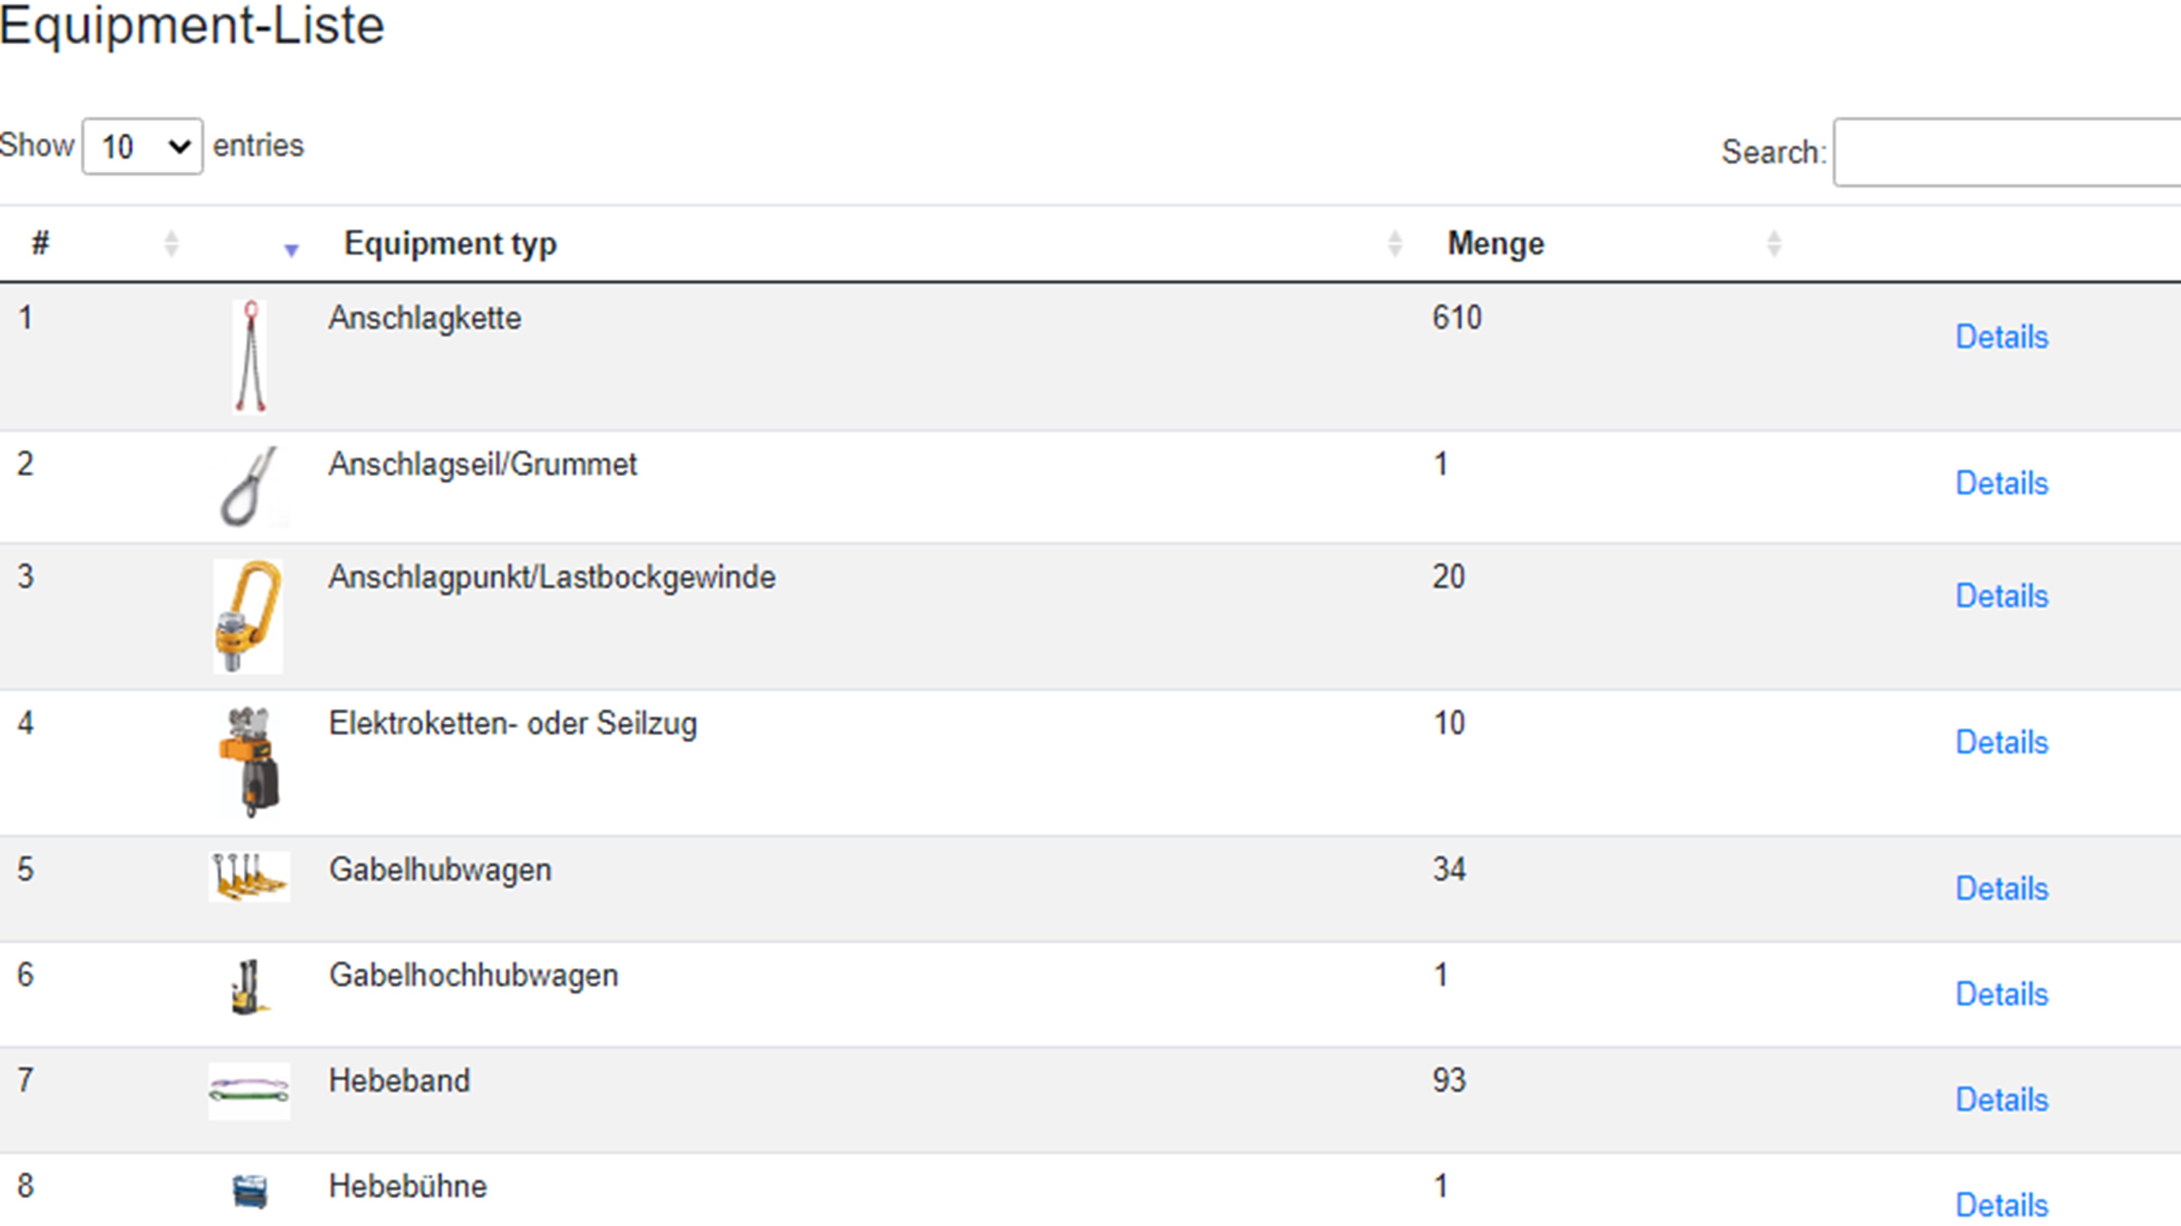Open the Show entries count dropdown

coord(142,147)
